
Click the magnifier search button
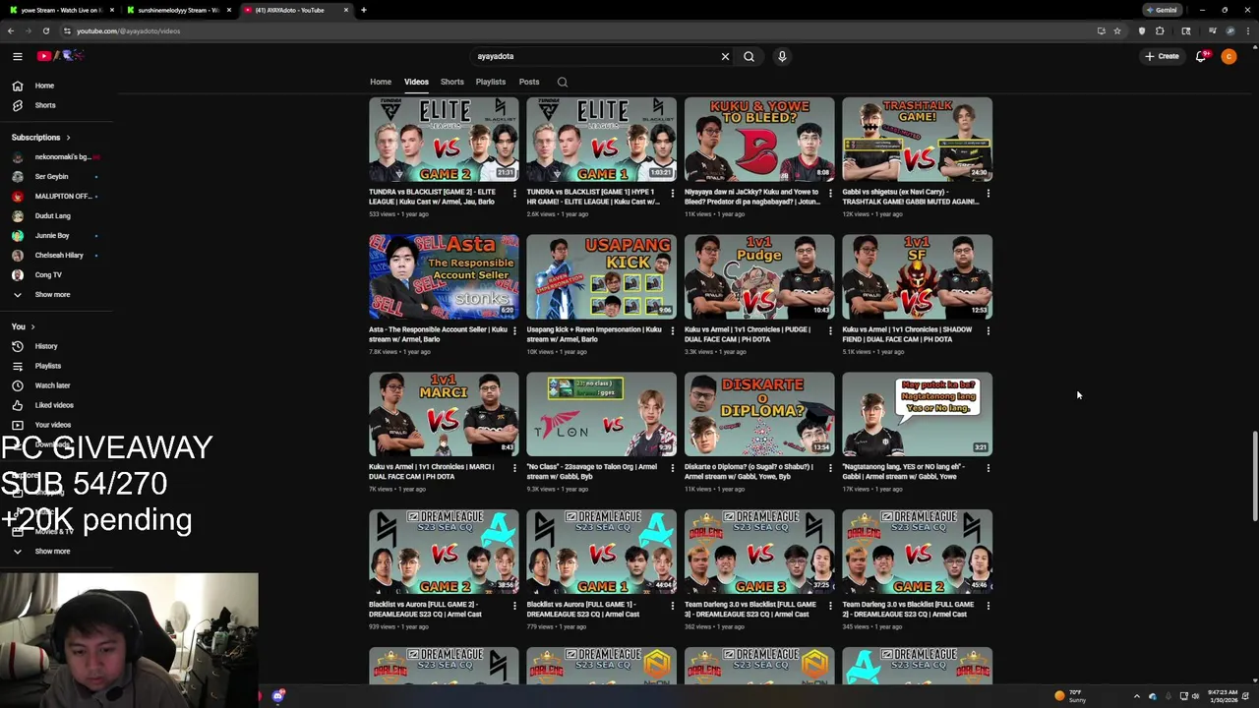749,56
